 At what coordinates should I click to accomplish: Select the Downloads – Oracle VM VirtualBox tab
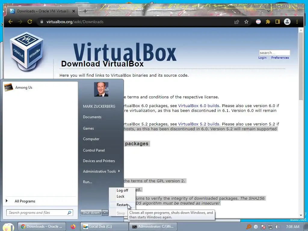click(42, 11)
